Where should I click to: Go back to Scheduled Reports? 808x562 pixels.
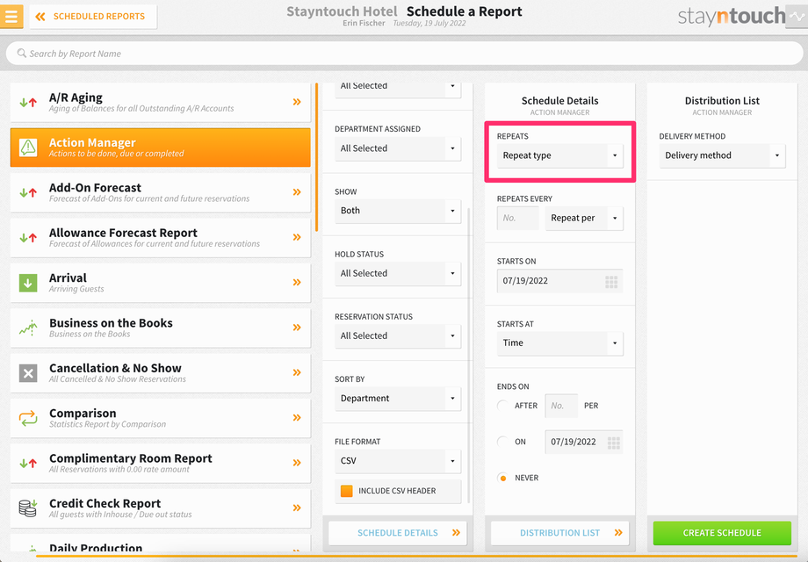[x=93, y=17]
